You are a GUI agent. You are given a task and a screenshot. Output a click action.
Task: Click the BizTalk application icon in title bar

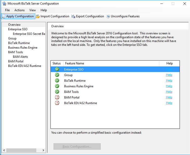click(4, 4)
